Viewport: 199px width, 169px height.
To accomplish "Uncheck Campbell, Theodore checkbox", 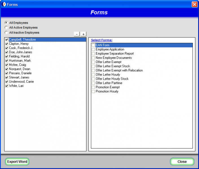I will point(6,39).
